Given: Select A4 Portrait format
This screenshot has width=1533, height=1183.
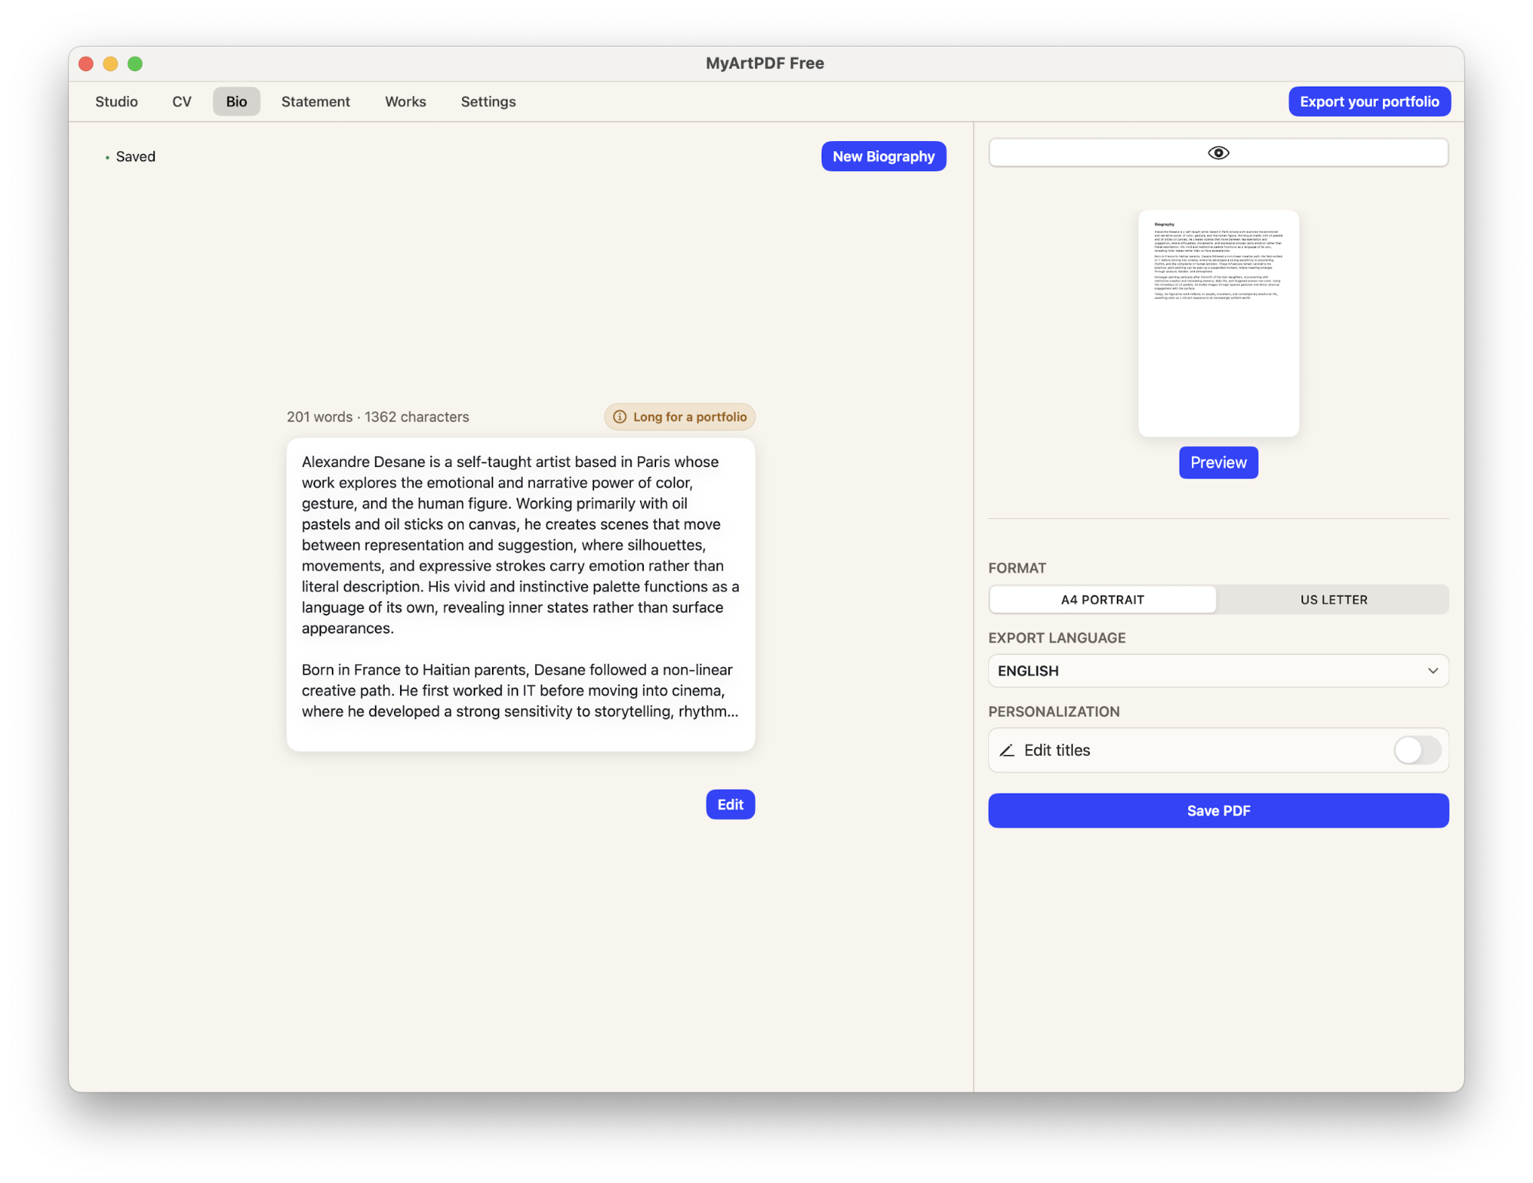Looking at the screenshot, I should click(x=1101, y=600).
